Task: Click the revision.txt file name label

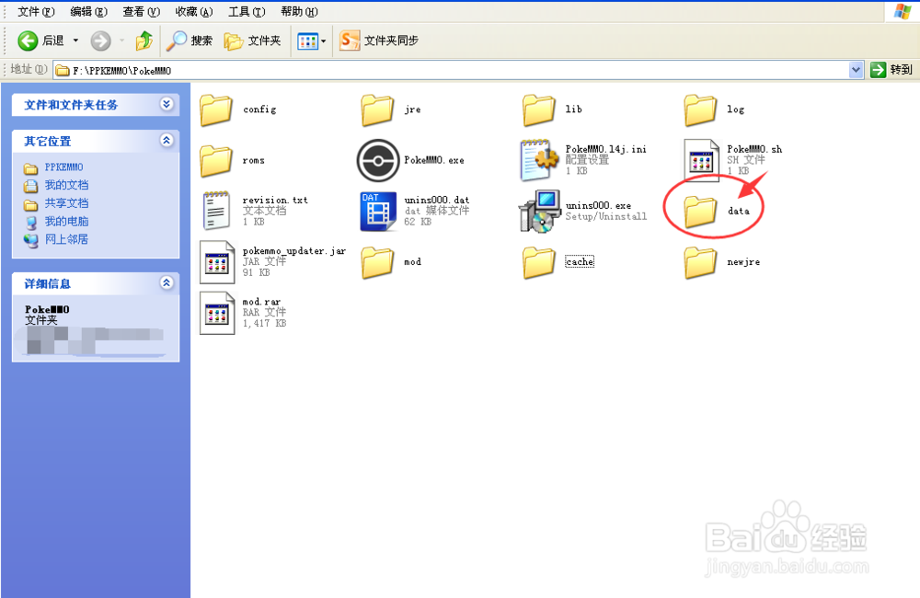Action: pyautogui.click(x=275, y=201)
